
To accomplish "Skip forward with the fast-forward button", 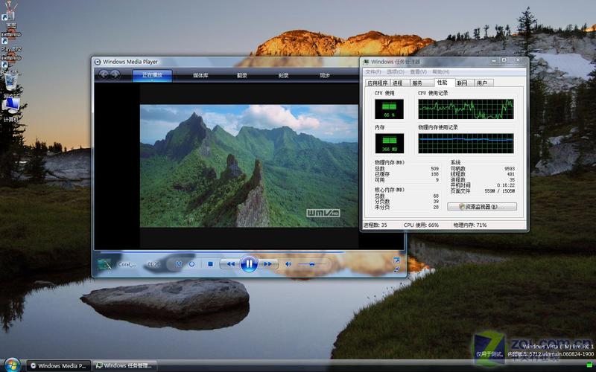I will 268,264.
